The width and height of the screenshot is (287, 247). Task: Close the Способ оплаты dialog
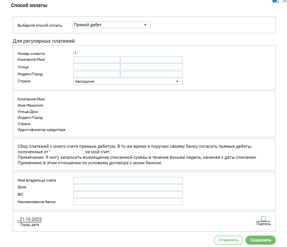pyautogui.click(x=284, y=2)
